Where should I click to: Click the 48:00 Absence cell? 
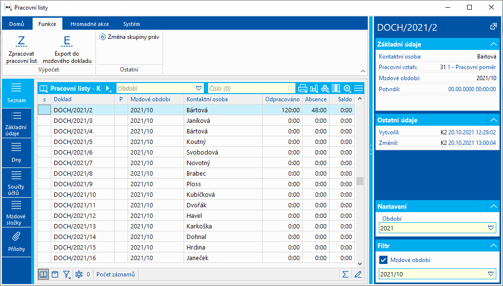click(316, 110)
